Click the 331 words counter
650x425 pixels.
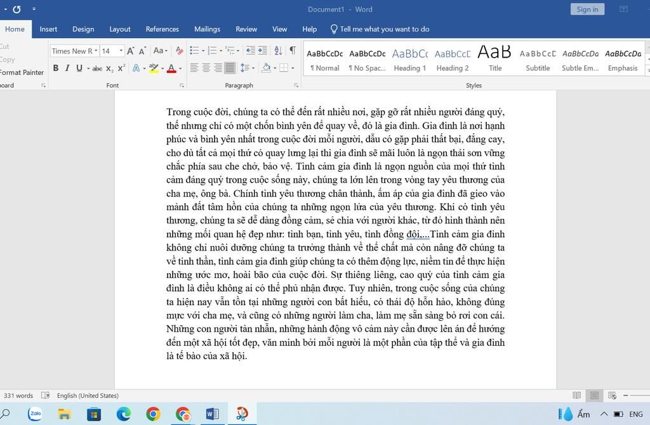click(18, 396)
